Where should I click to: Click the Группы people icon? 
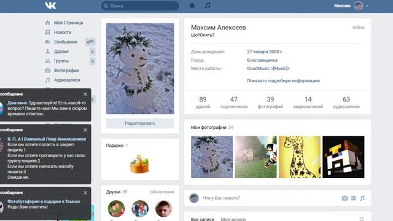pyautogui.click(x=48, y=61)
